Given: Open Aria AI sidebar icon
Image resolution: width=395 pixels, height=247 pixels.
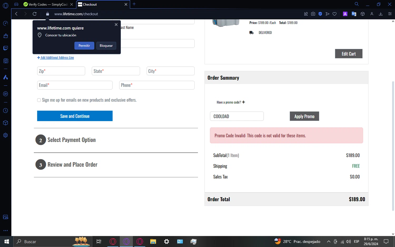Looking at the screenshot, I should (x=6, y=77).
